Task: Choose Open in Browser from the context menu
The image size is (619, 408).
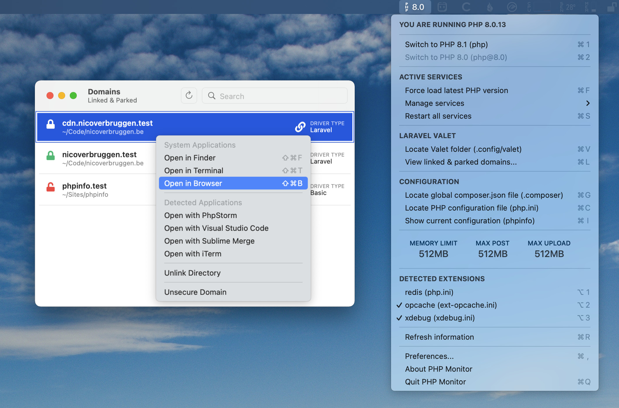Action: click(x=233, y=183)
